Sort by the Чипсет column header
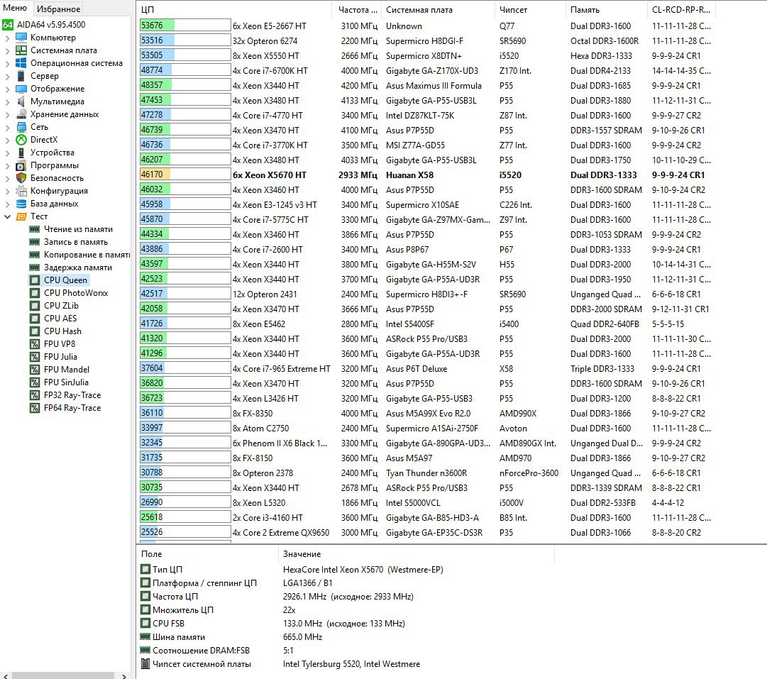 (x=531, y=10)
